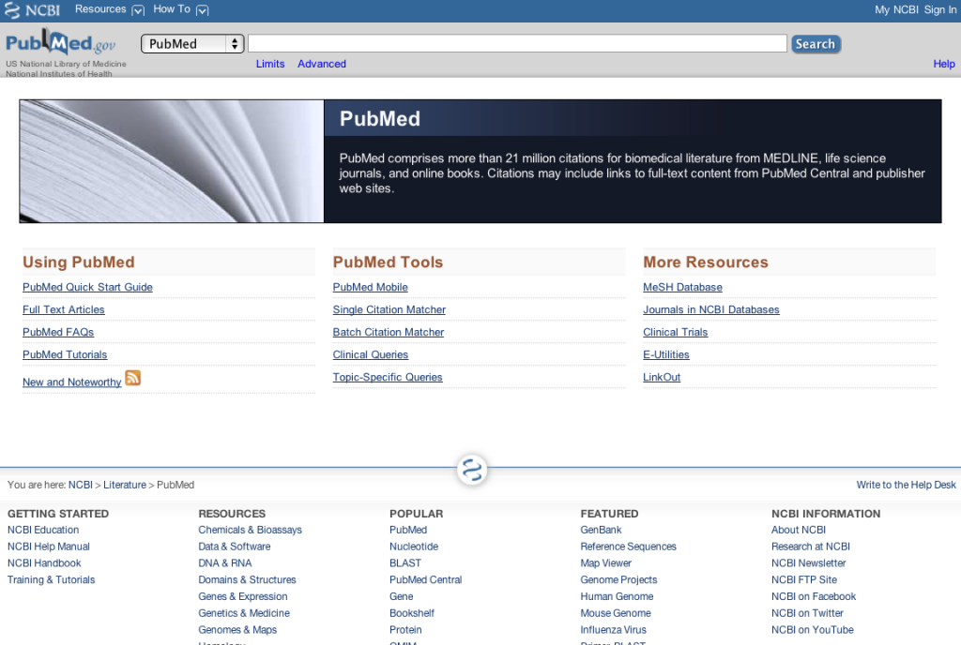Open PubMed Mobile
The image size is (961, 645).
coord(370,287)
